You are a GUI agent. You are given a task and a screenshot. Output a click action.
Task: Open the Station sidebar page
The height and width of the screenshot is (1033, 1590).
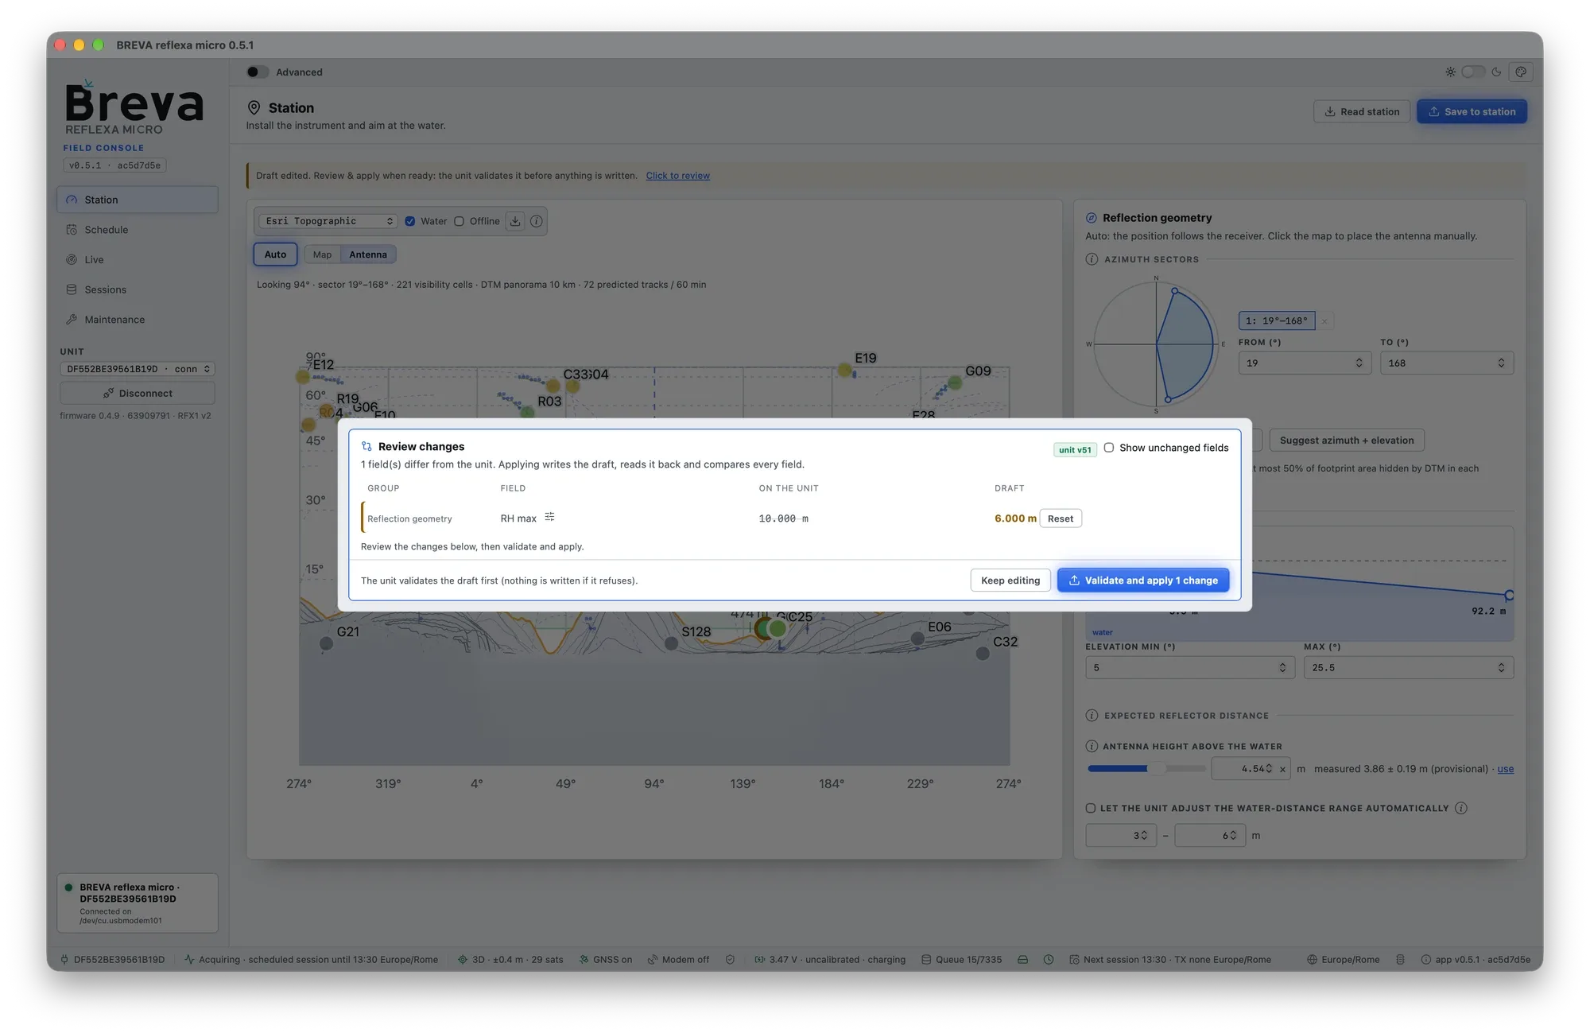(137, 200)
